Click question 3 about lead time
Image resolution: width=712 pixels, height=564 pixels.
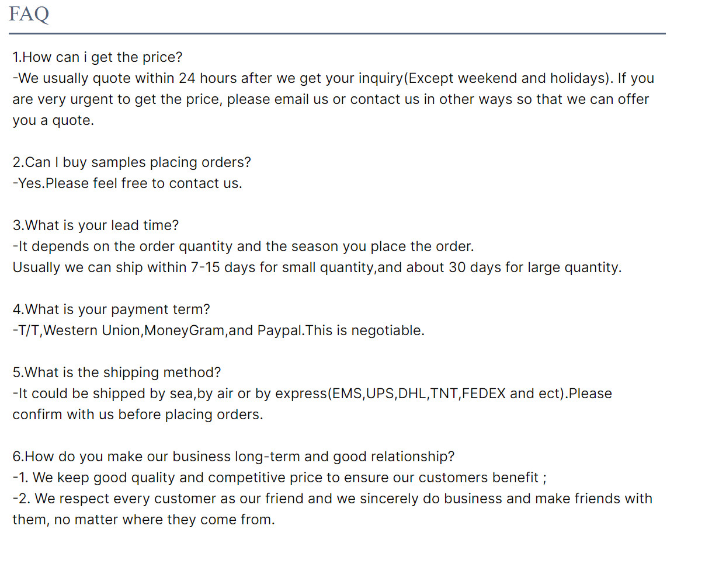pyautogui.click(x=96, y=225)
